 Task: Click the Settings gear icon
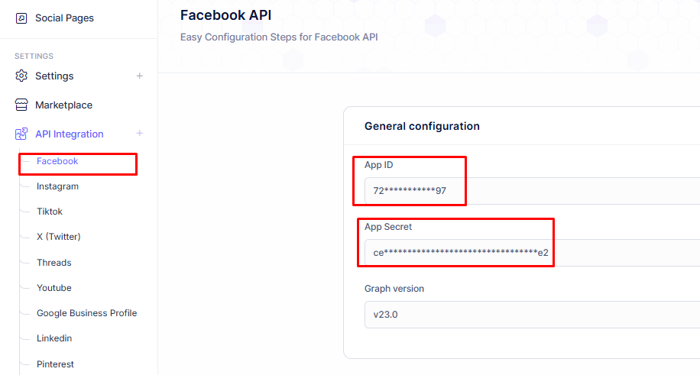[x=21, y=76]
